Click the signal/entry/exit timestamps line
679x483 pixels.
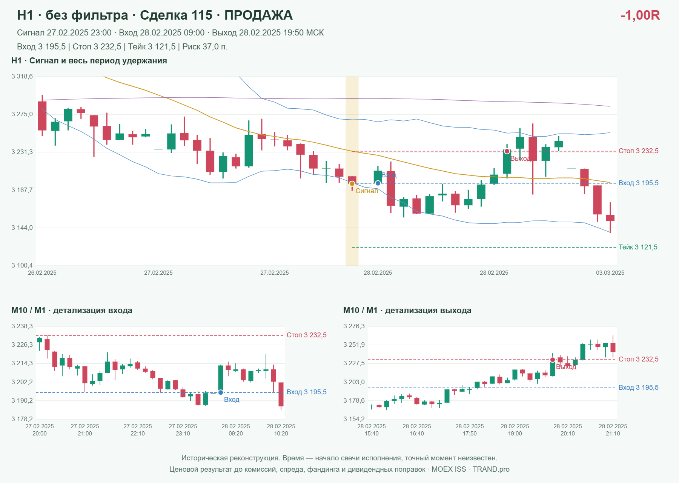point(171,33)
